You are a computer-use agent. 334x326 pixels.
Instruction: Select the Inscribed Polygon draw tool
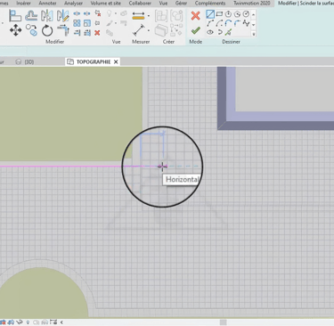[x=228, y=14]
